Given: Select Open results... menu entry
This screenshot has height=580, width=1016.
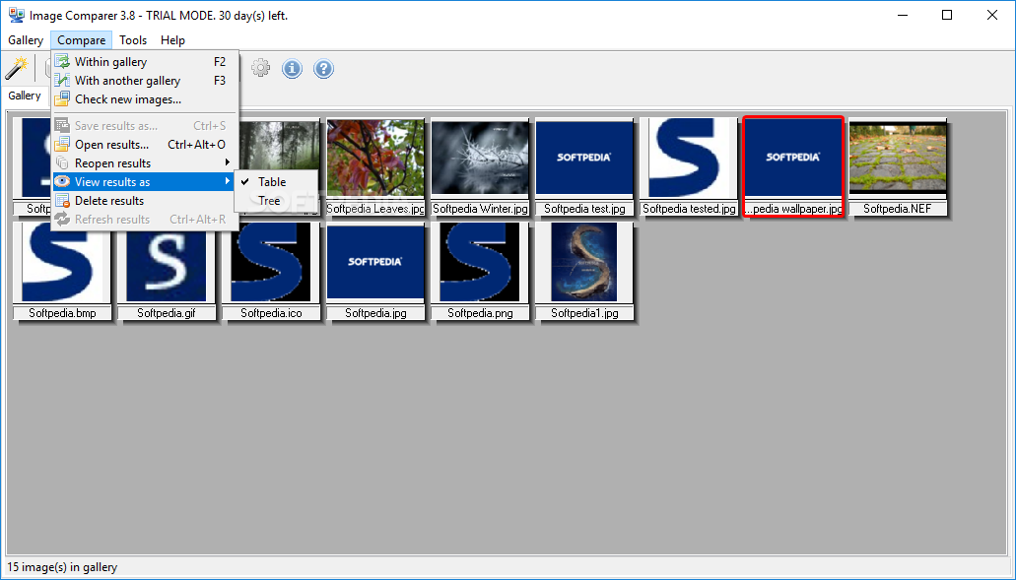Looking at the screenshot, I should [x=145, y=145].
